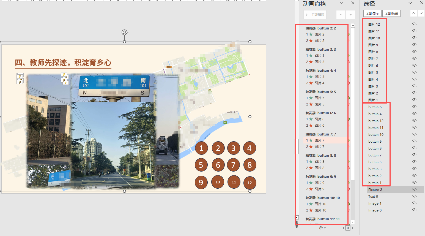Image resolution: width=425 pixels, height=236 pixels.
Task: Click the 全部隐藏 hide all button
Action: [x=391, y=13]
